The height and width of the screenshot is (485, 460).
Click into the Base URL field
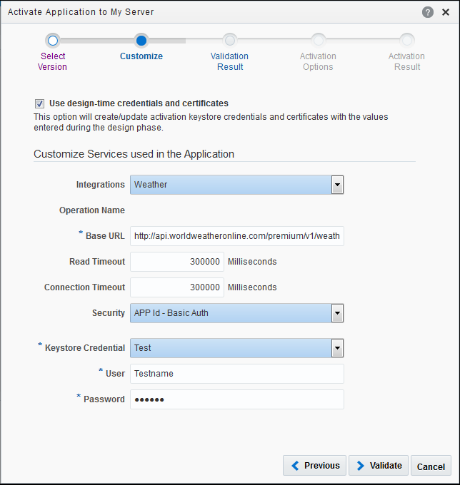(x=237, y=236)
